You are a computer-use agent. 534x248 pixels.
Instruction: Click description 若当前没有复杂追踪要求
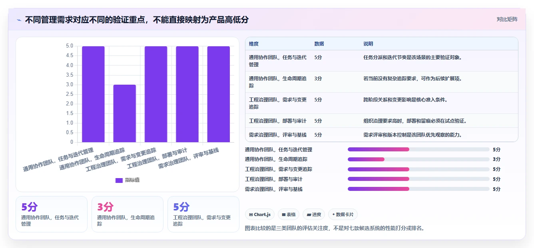(x=413, y=79)
